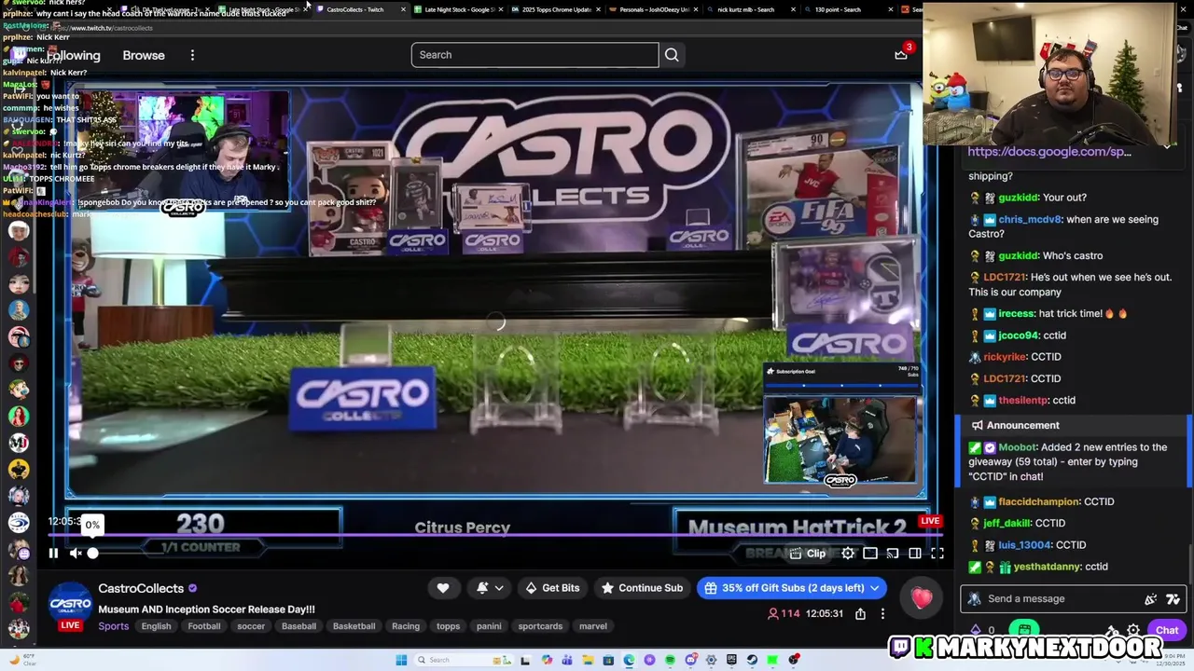Image resolution: width=1194 pixels, height=671 pixels.
Task: Switch to nick kurtz mlb Search tab
Action: (x=749, y=9)
